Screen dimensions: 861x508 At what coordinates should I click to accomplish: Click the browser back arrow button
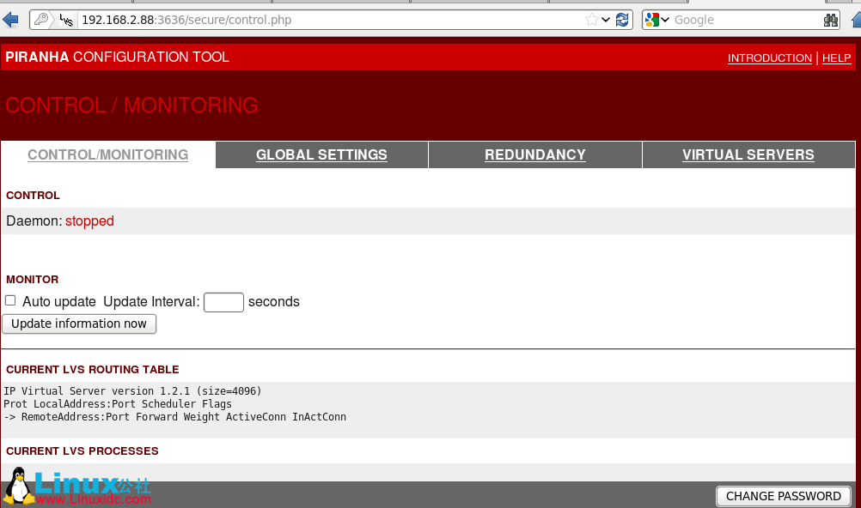pos(10,20)
